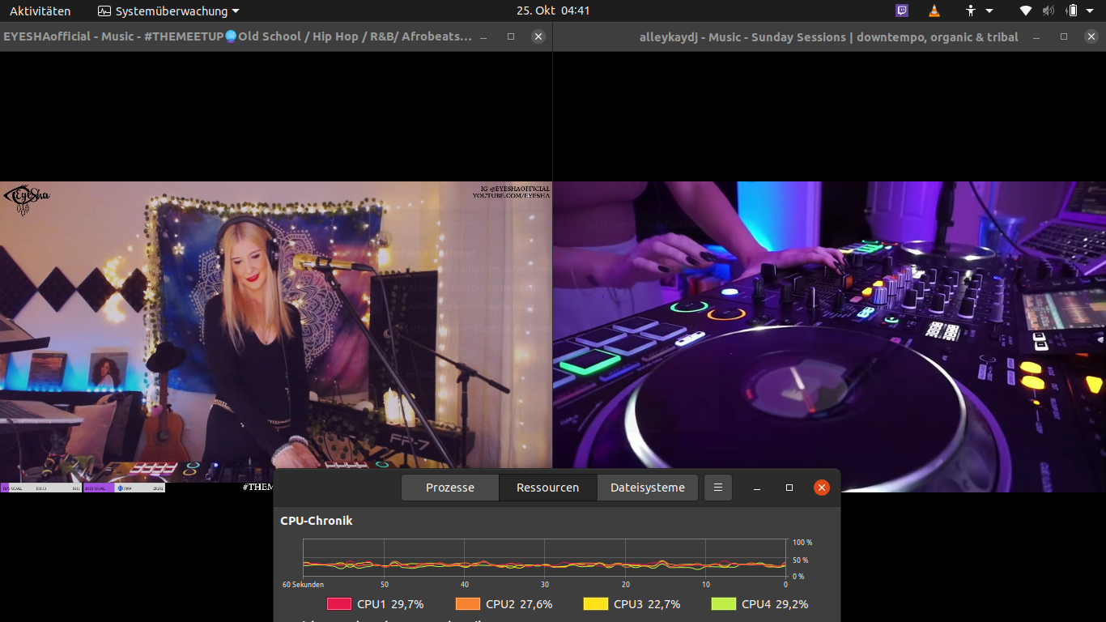Open the Twitch tray indicator icon
This screenshot has height=622, width=1106.
(x=902, y=11)
